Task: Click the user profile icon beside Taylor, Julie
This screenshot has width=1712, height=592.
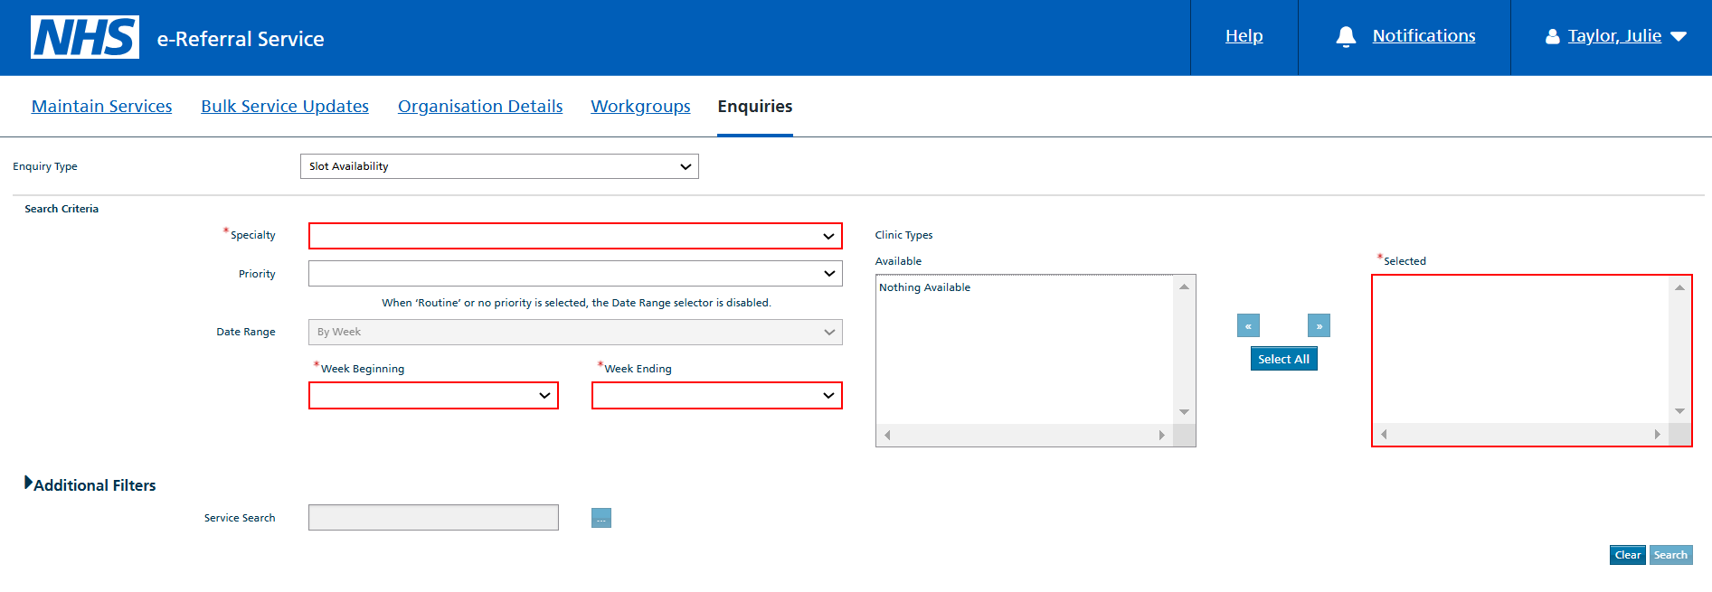Action: pos(1553,36)
